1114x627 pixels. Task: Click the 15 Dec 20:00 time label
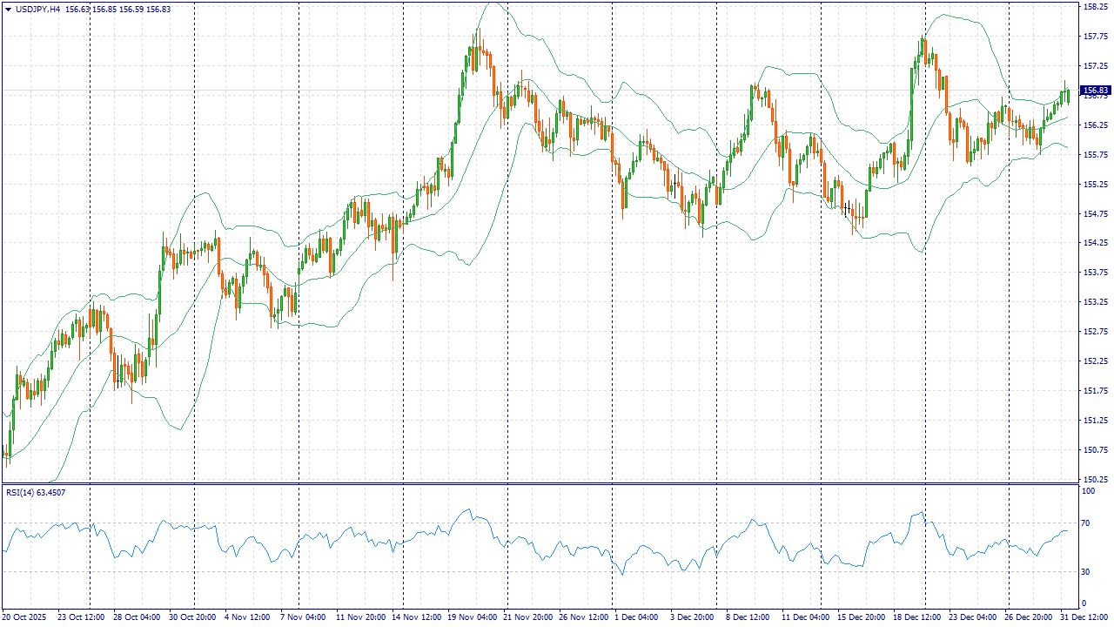point(860,617)
